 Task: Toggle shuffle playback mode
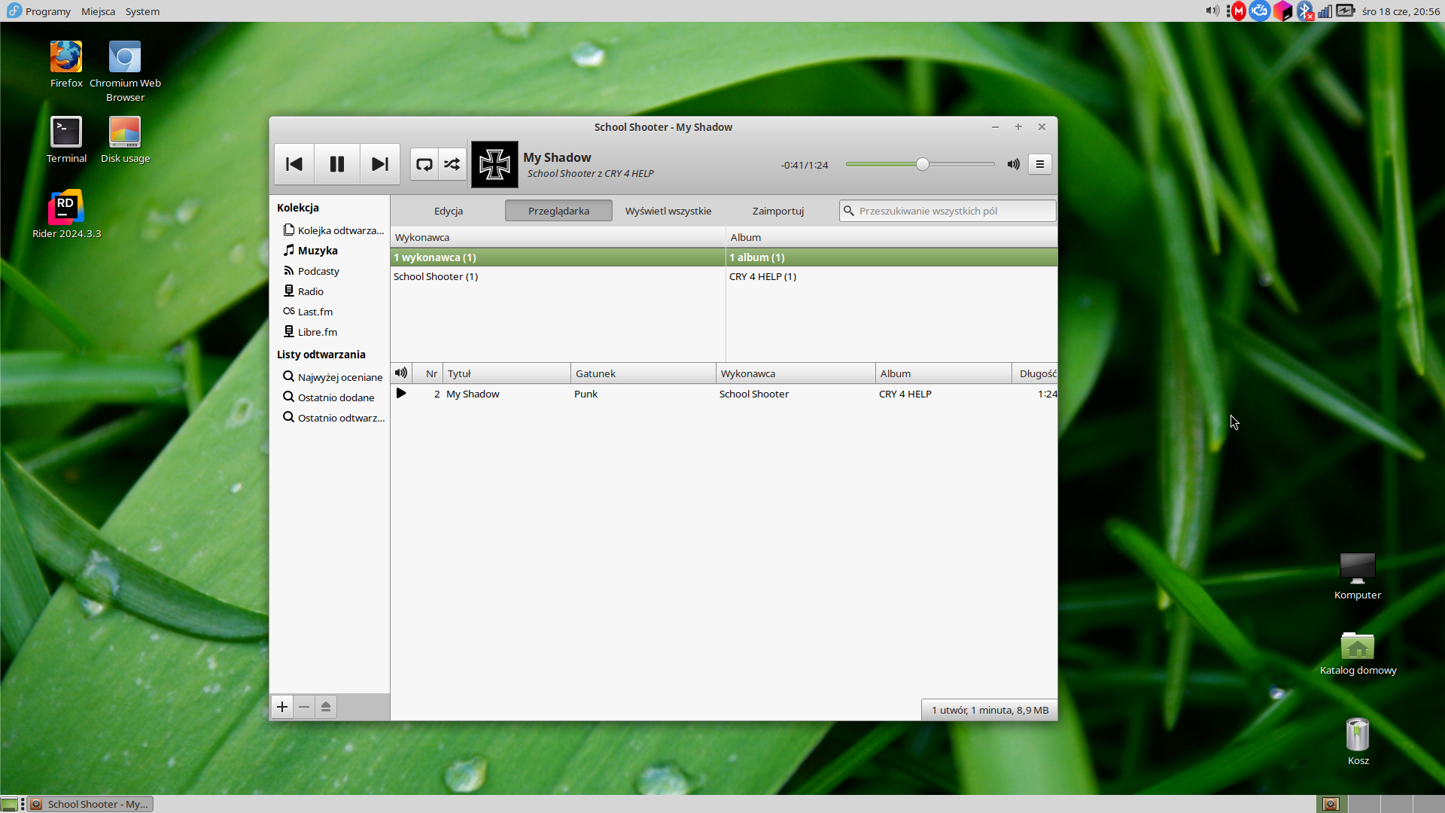pyautogui.click(x=452, y=164)
